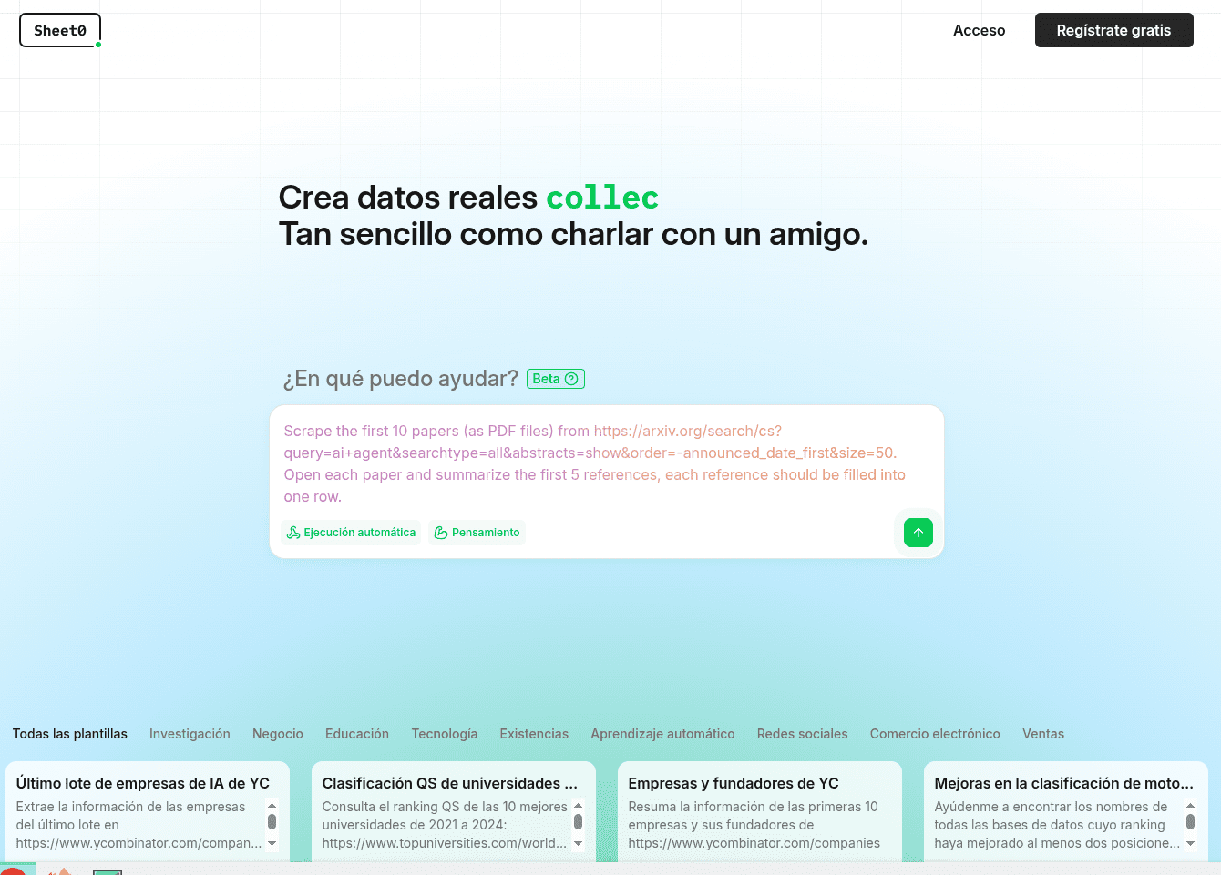Open the Aprendizaje automático tab

(662, 734)
